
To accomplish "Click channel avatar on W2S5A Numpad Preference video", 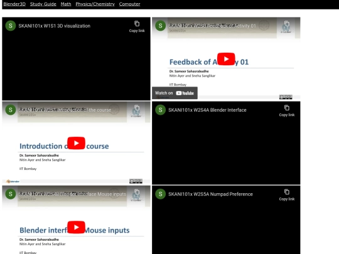I will [x=161, y=194].
